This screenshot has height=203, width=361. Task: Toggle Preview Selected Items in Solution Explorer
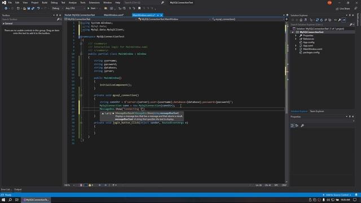point(344,20)
